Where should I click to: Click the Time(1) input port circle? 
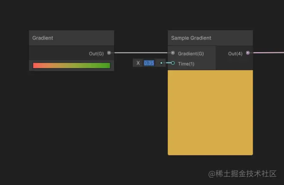pos(173,63)
